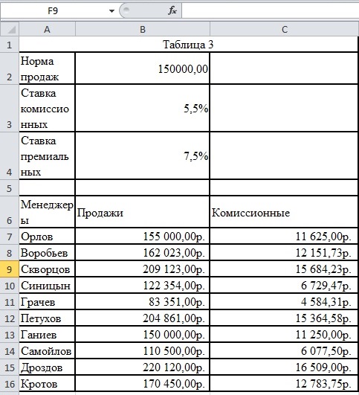Select column A header

pyautogui.click(x=47, y=29)
